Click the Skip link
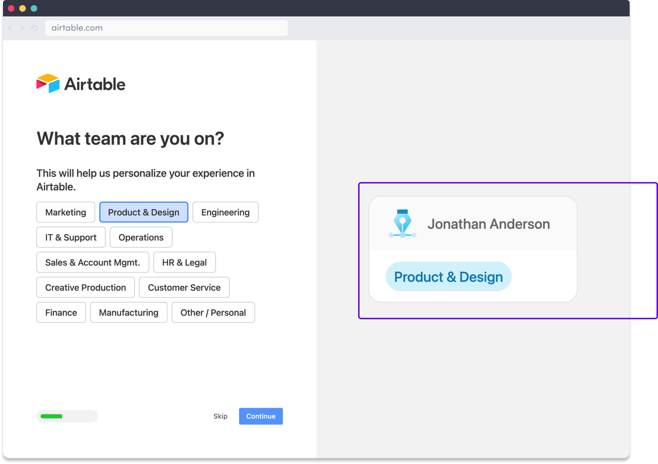This screenshot has height=464, width=658. point(220,416)
